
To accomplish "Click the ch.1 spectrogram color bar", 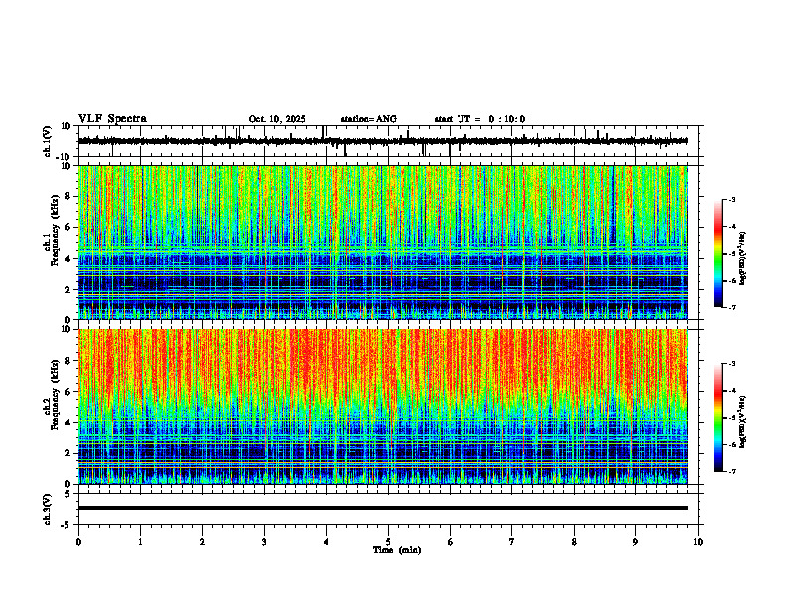I will (x=718, y=254).
